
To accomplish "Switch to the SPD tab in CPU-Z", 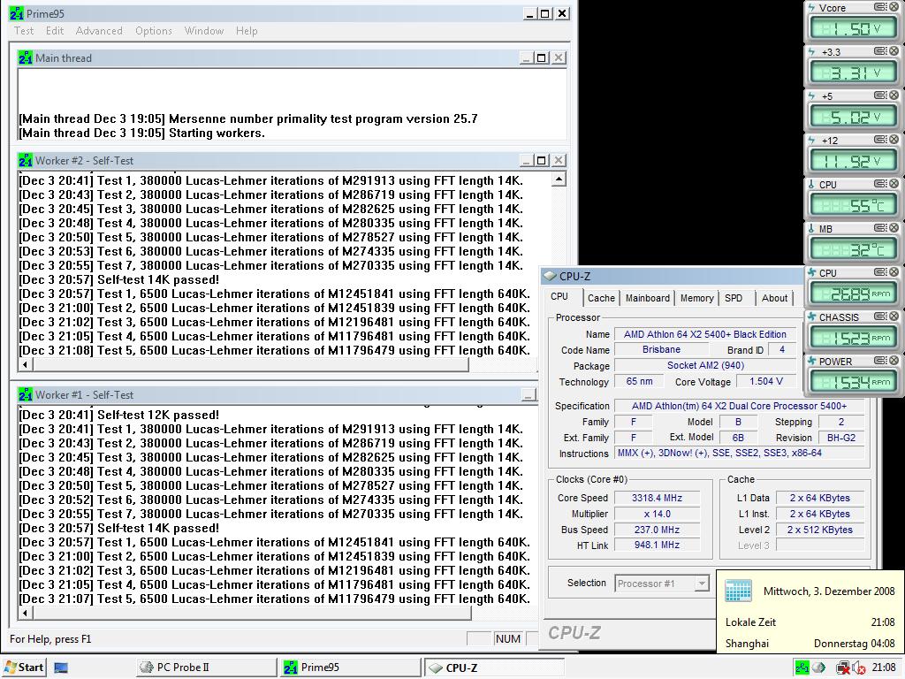I will pyautogui.click(x=734, y=298).
